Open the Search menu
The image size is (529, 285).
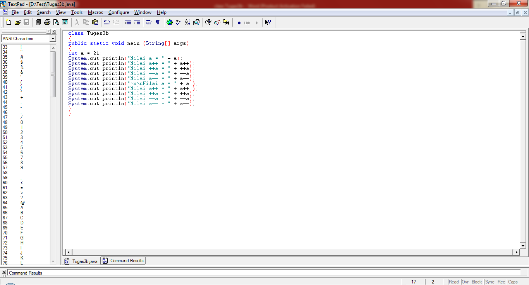pyautogui.click(x=44, y=12)
